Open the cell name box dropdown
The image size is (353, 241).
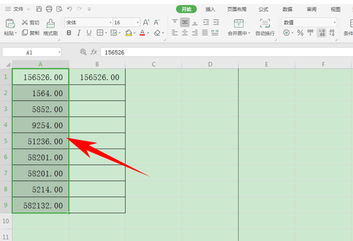[59, 52]
